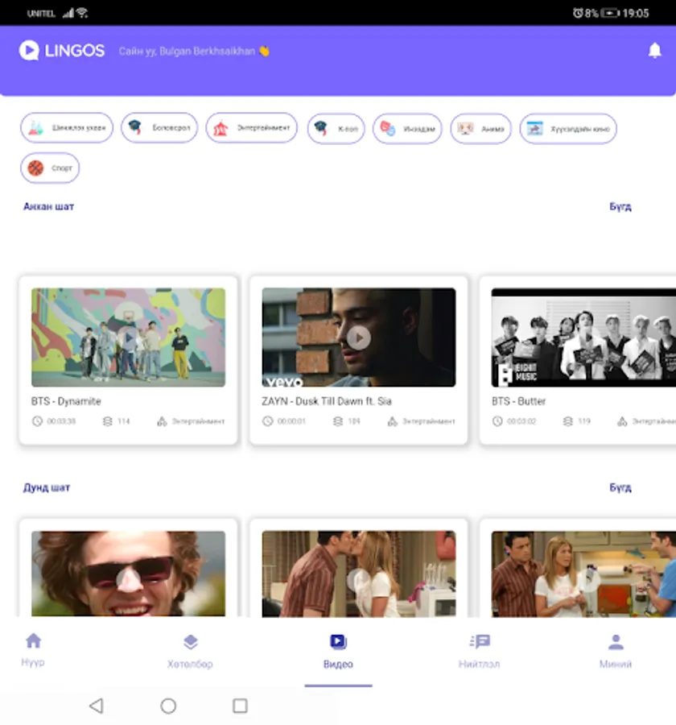The height and width of the screenshot is (725, 676).
Task: Go to the Нүүр home tab
Action: pyautogui.click(x=33, y=649)
